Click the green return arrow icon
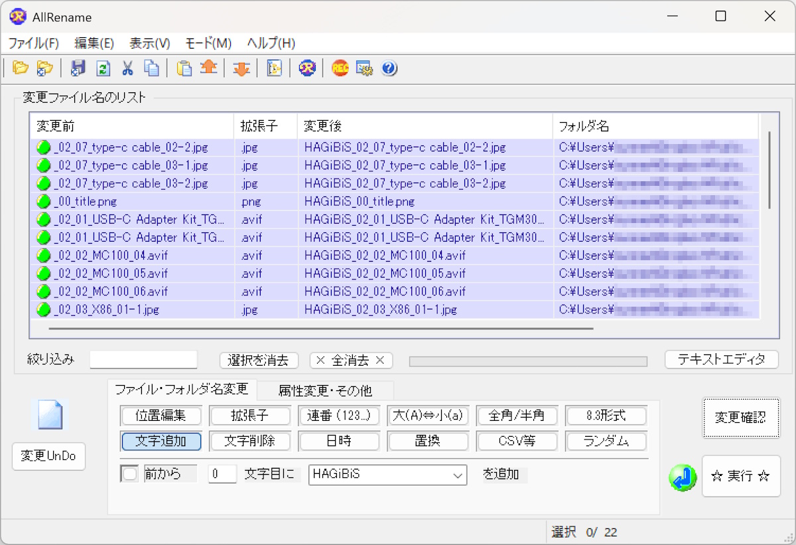Viewport: 796px width, 545px height. point(683,477)
